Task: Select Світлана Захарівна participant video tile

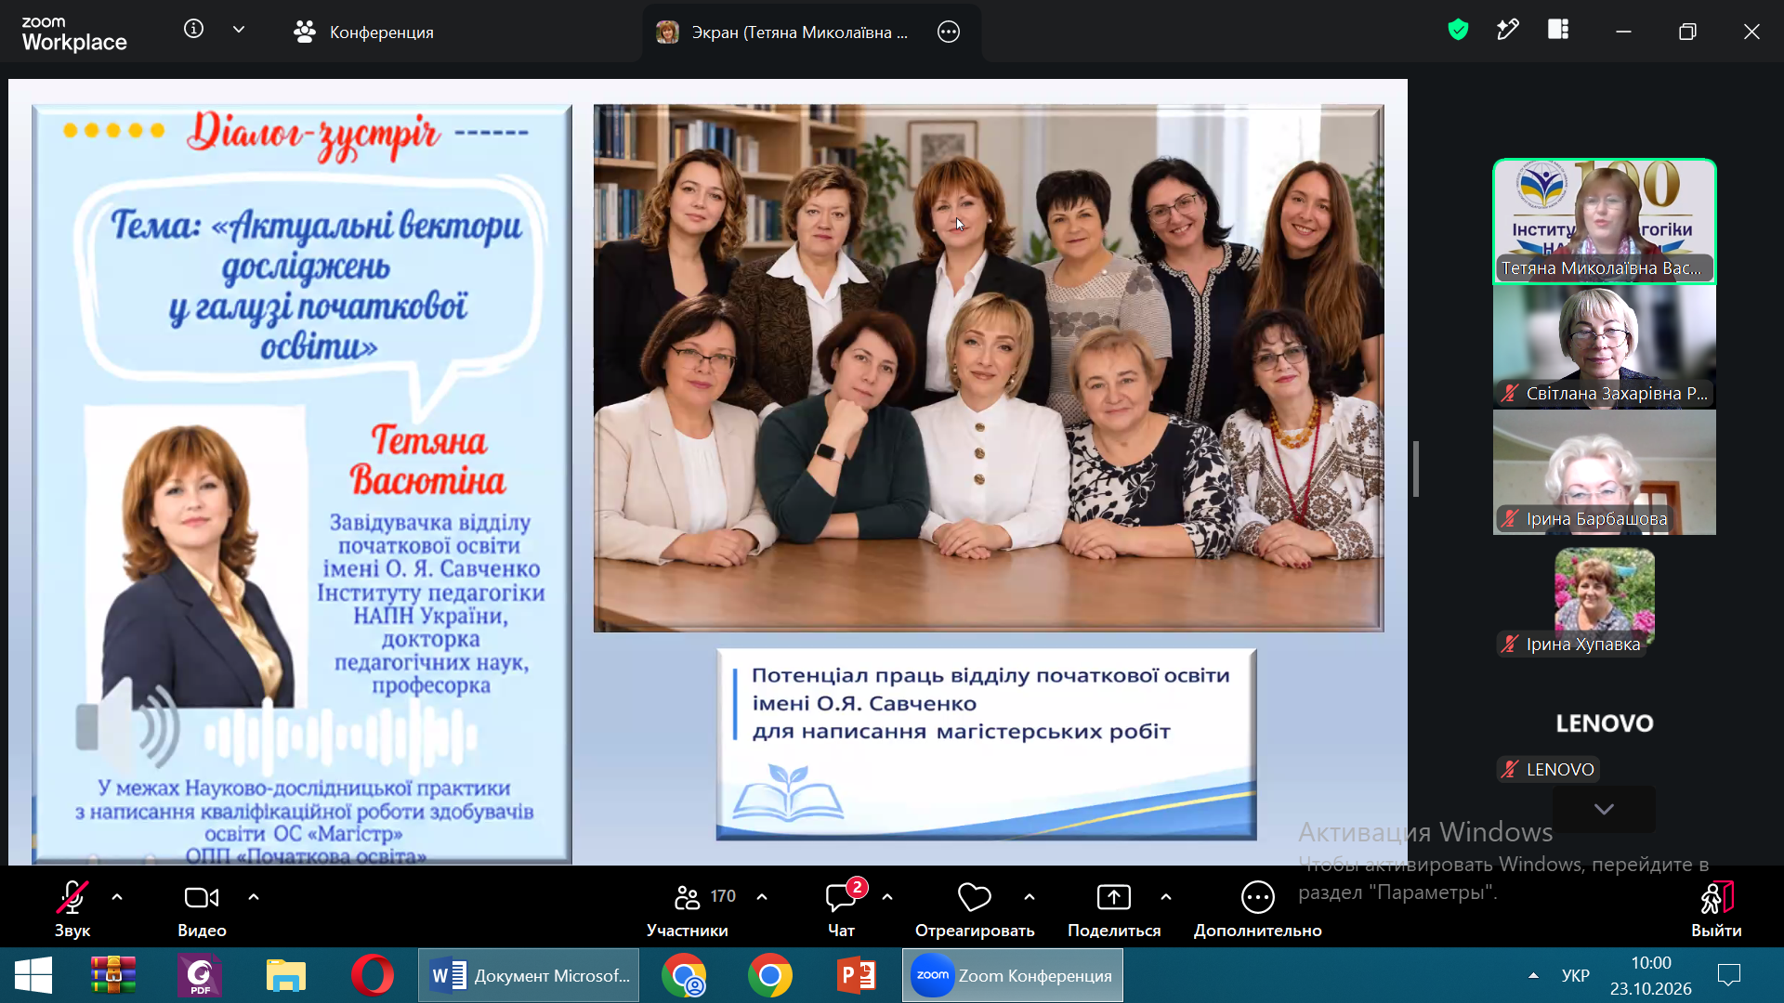Action: pos(1605,346)
